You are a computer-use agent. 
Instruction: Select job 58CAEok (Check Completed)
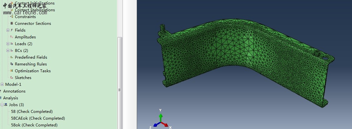pos(38,118)
